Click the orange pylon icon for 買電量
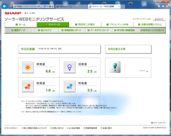The width and height of the screenshot is (171, 136). tap(28, 86)
